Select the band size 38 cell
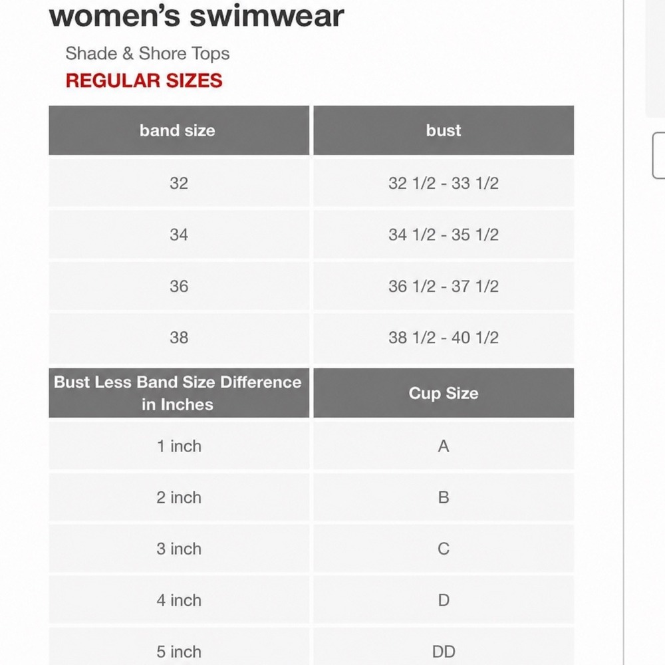The image size is (665, 665). pyautogui.click(x=178, y=338)
